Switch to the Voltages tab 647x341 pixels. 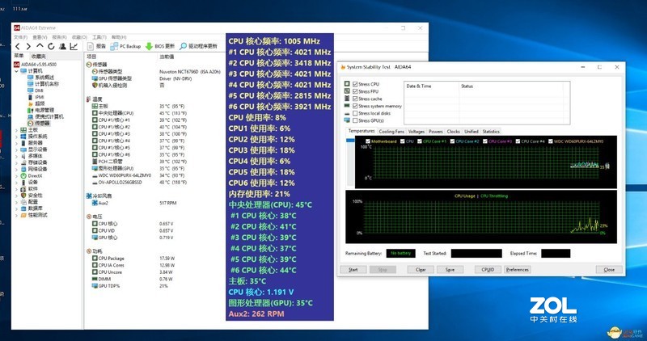pyautogui.click(x=416, y=132)
